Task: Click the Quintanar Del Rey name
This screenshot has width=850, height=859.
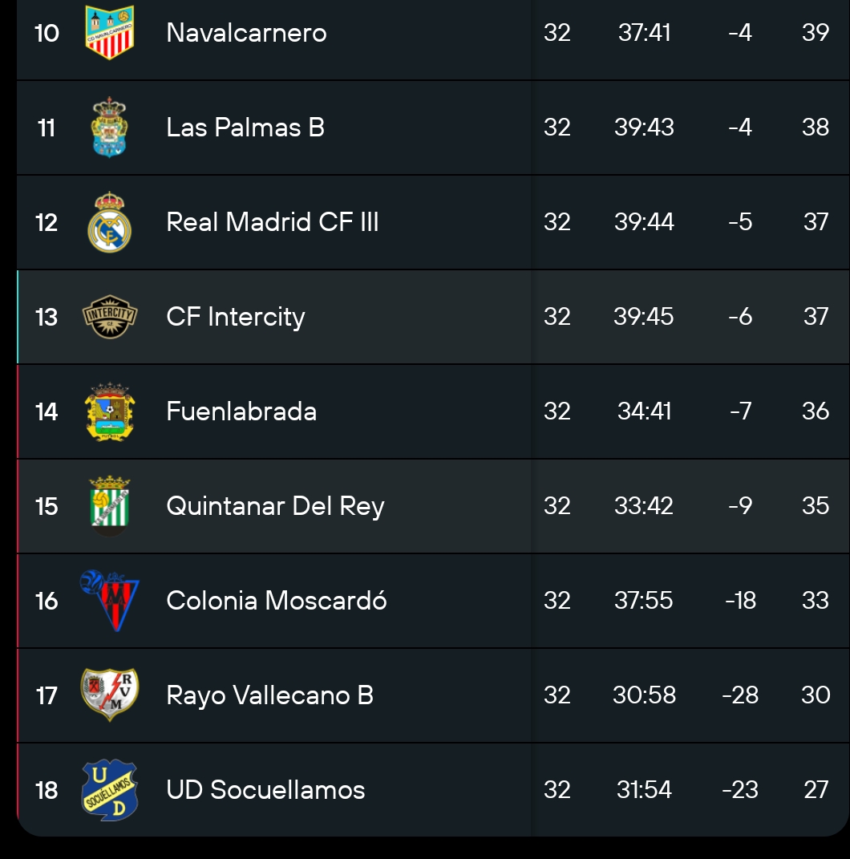Action: 275,506
